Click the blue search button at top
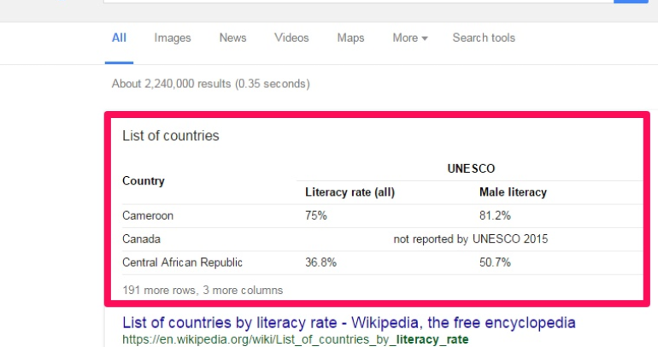 [x=631, y=1]
